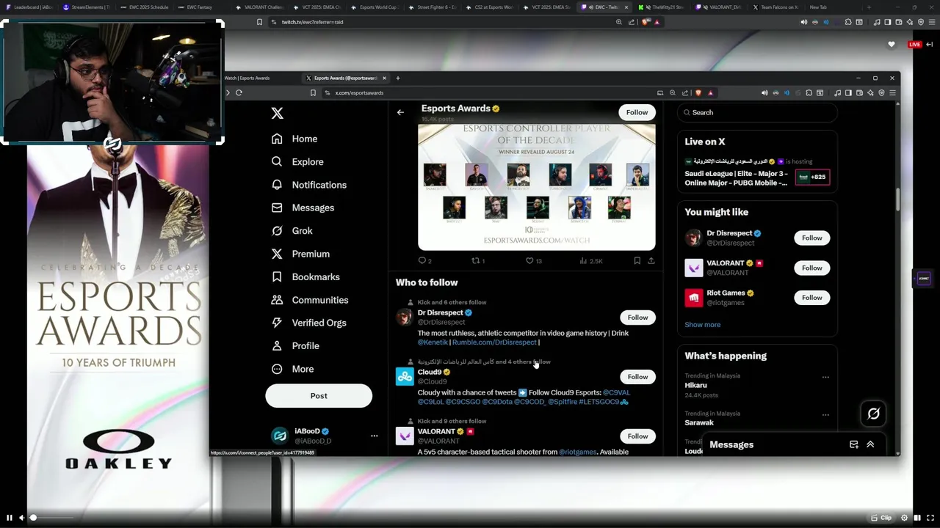
Task: Like the Esports Awards post
Action: coord(533,260)
